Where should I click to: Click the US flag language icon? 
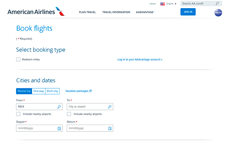click(162, 4)
